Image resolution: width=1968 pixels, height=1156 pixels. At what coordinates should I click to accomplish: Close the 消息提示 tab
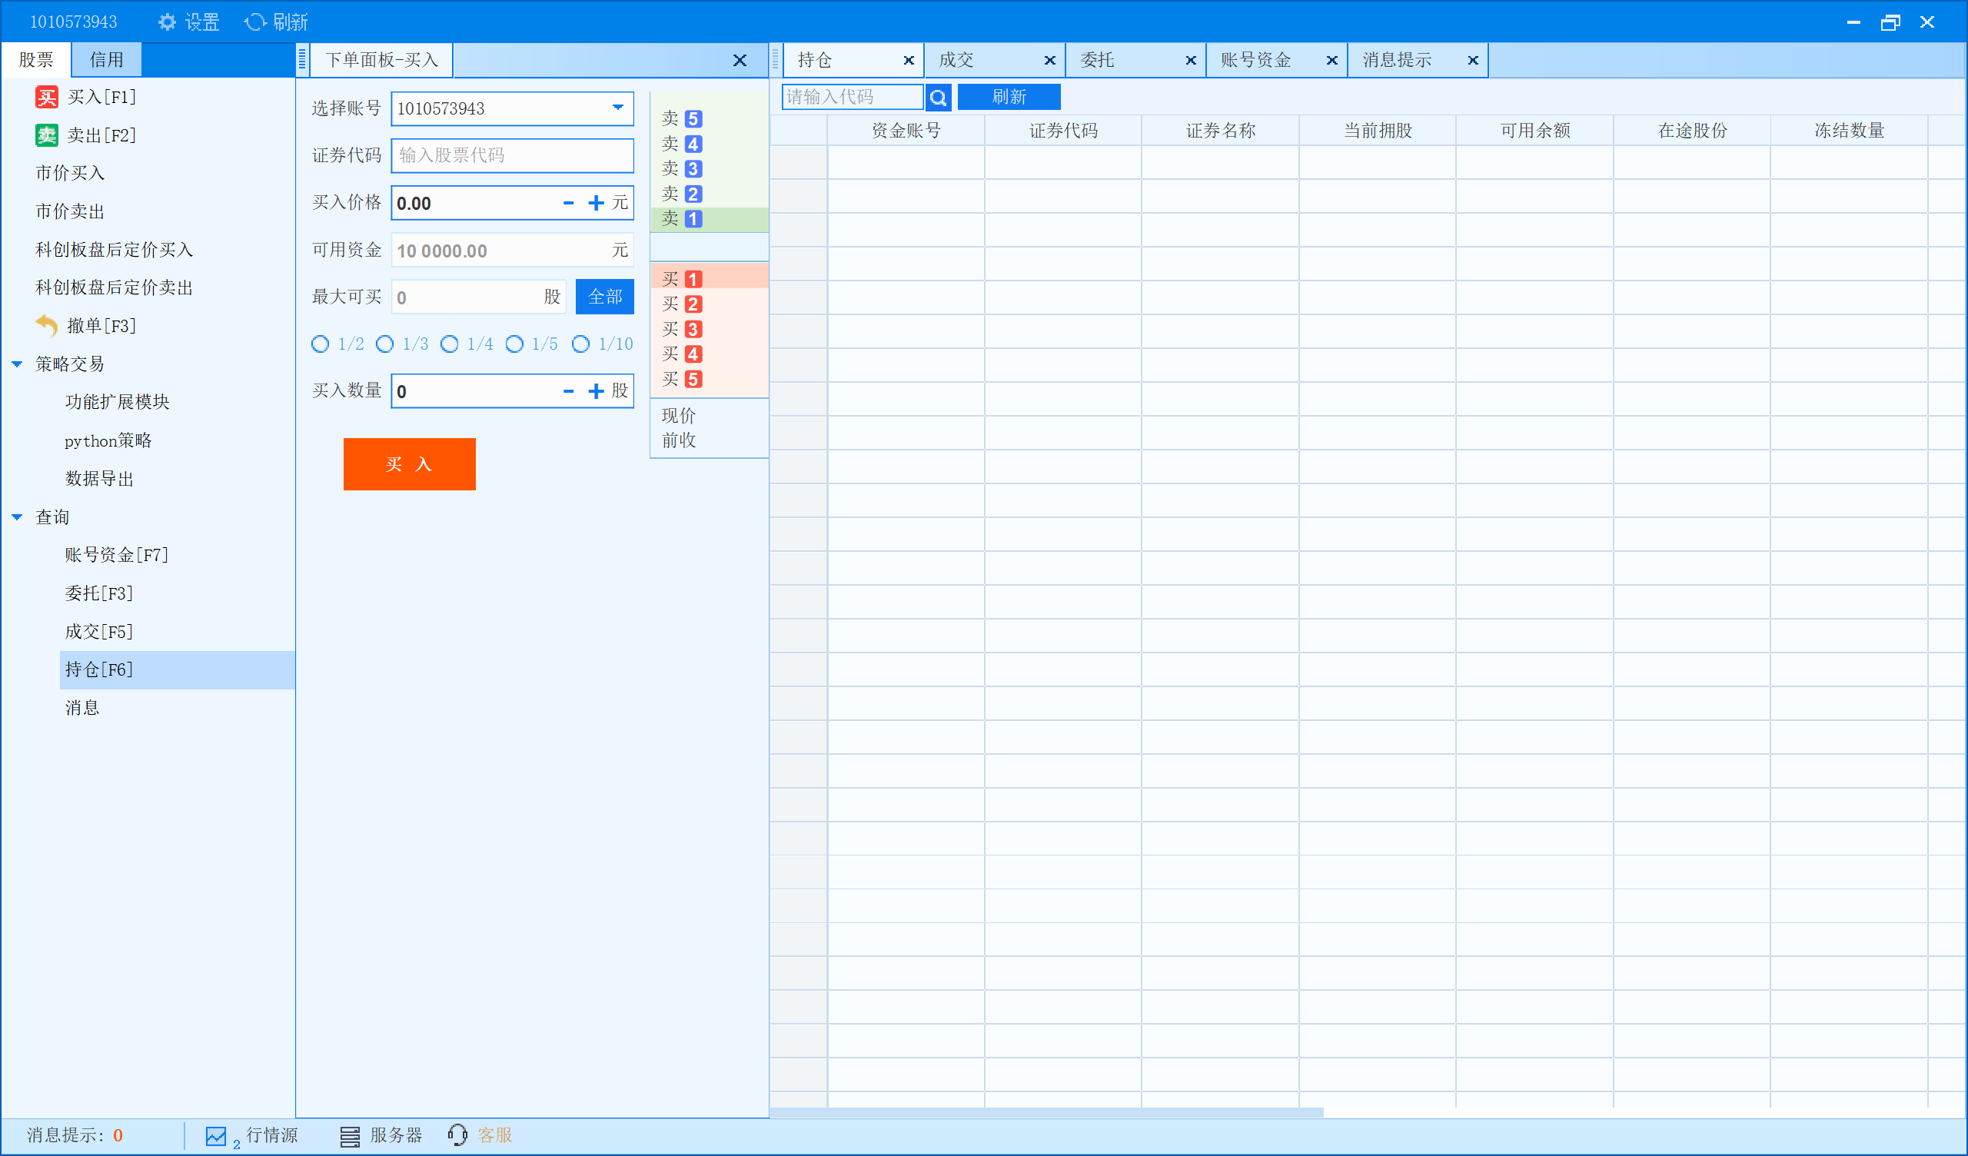[x=1473, y=60]
